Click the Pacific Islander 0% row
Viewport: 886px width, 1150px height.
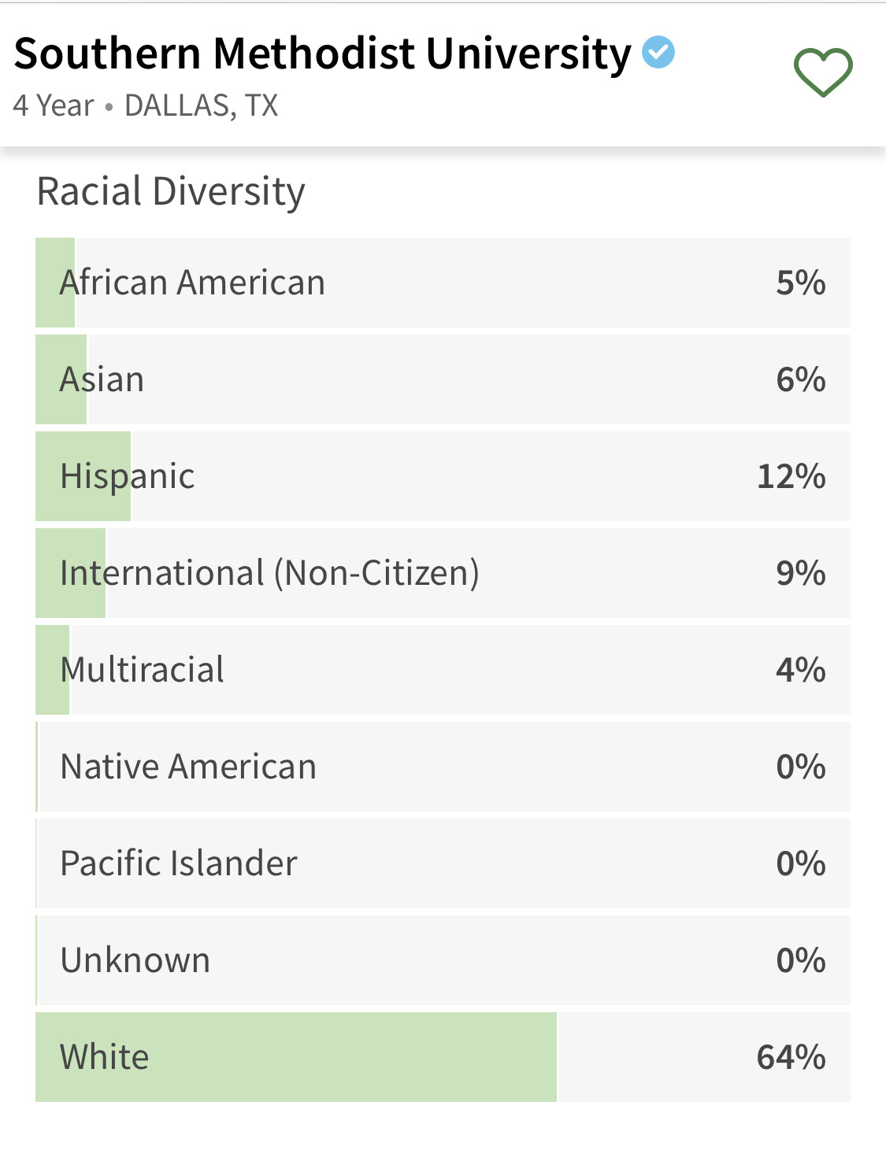coord(443,863)
